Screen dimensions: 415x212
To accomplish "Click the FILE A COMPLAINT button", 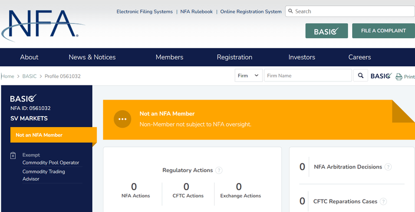I will pos(383,31).
